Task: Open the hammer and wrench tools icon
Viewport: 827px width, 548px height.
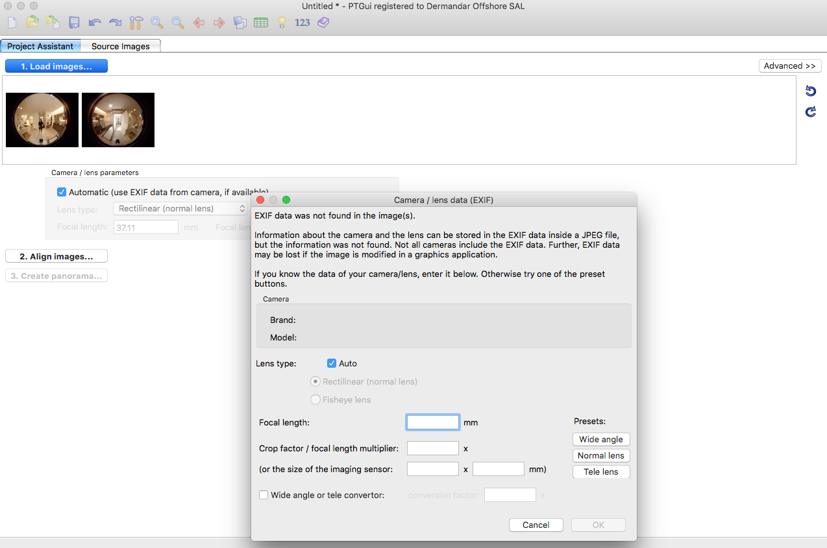Action: pos(136,23)
